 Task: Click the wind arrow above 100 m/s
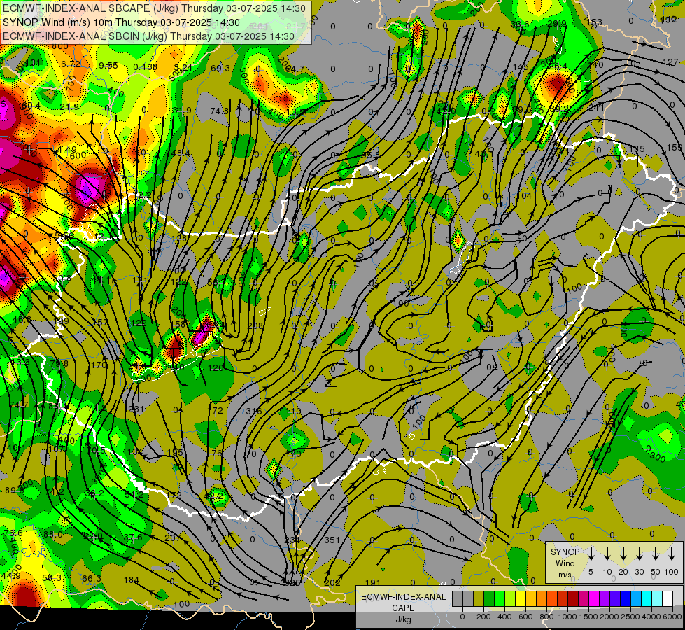click(x=672, y=554)
